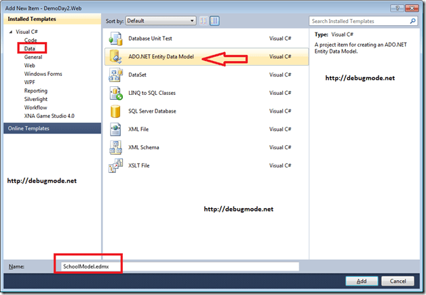Open the Online Templates section
The width and height of the screenshot is (426, 295).
(x=28, y=128)
